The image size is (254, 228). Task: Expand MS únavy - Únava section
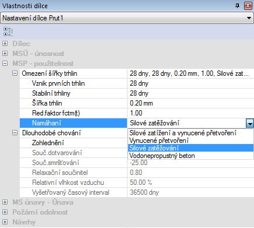5,202
